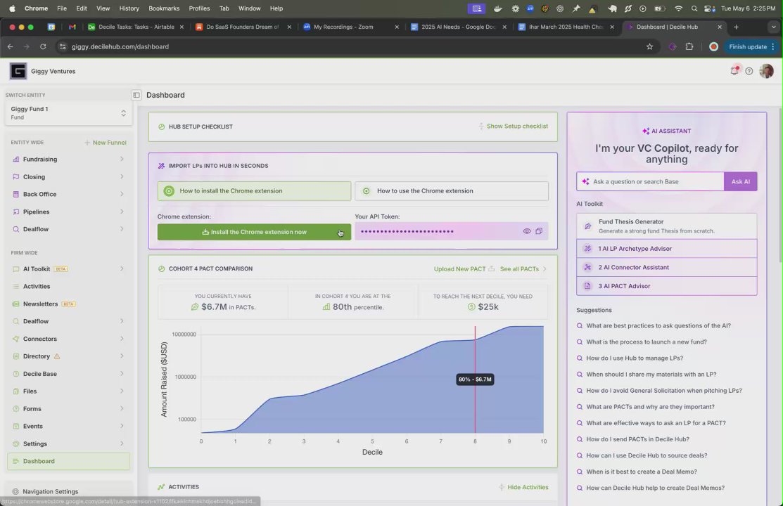Click the page vertical scrollbar
The height and width of the screenshot is (506, 783).
click(x=780, y=185)
